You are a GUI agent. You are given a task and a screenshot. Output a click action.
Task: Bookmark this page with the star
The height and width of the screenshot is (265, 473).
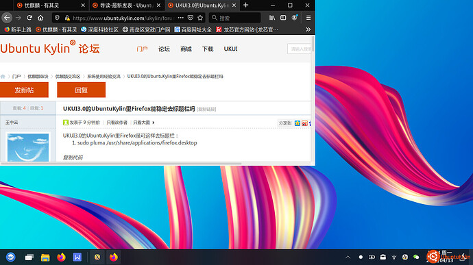point(200,18)
